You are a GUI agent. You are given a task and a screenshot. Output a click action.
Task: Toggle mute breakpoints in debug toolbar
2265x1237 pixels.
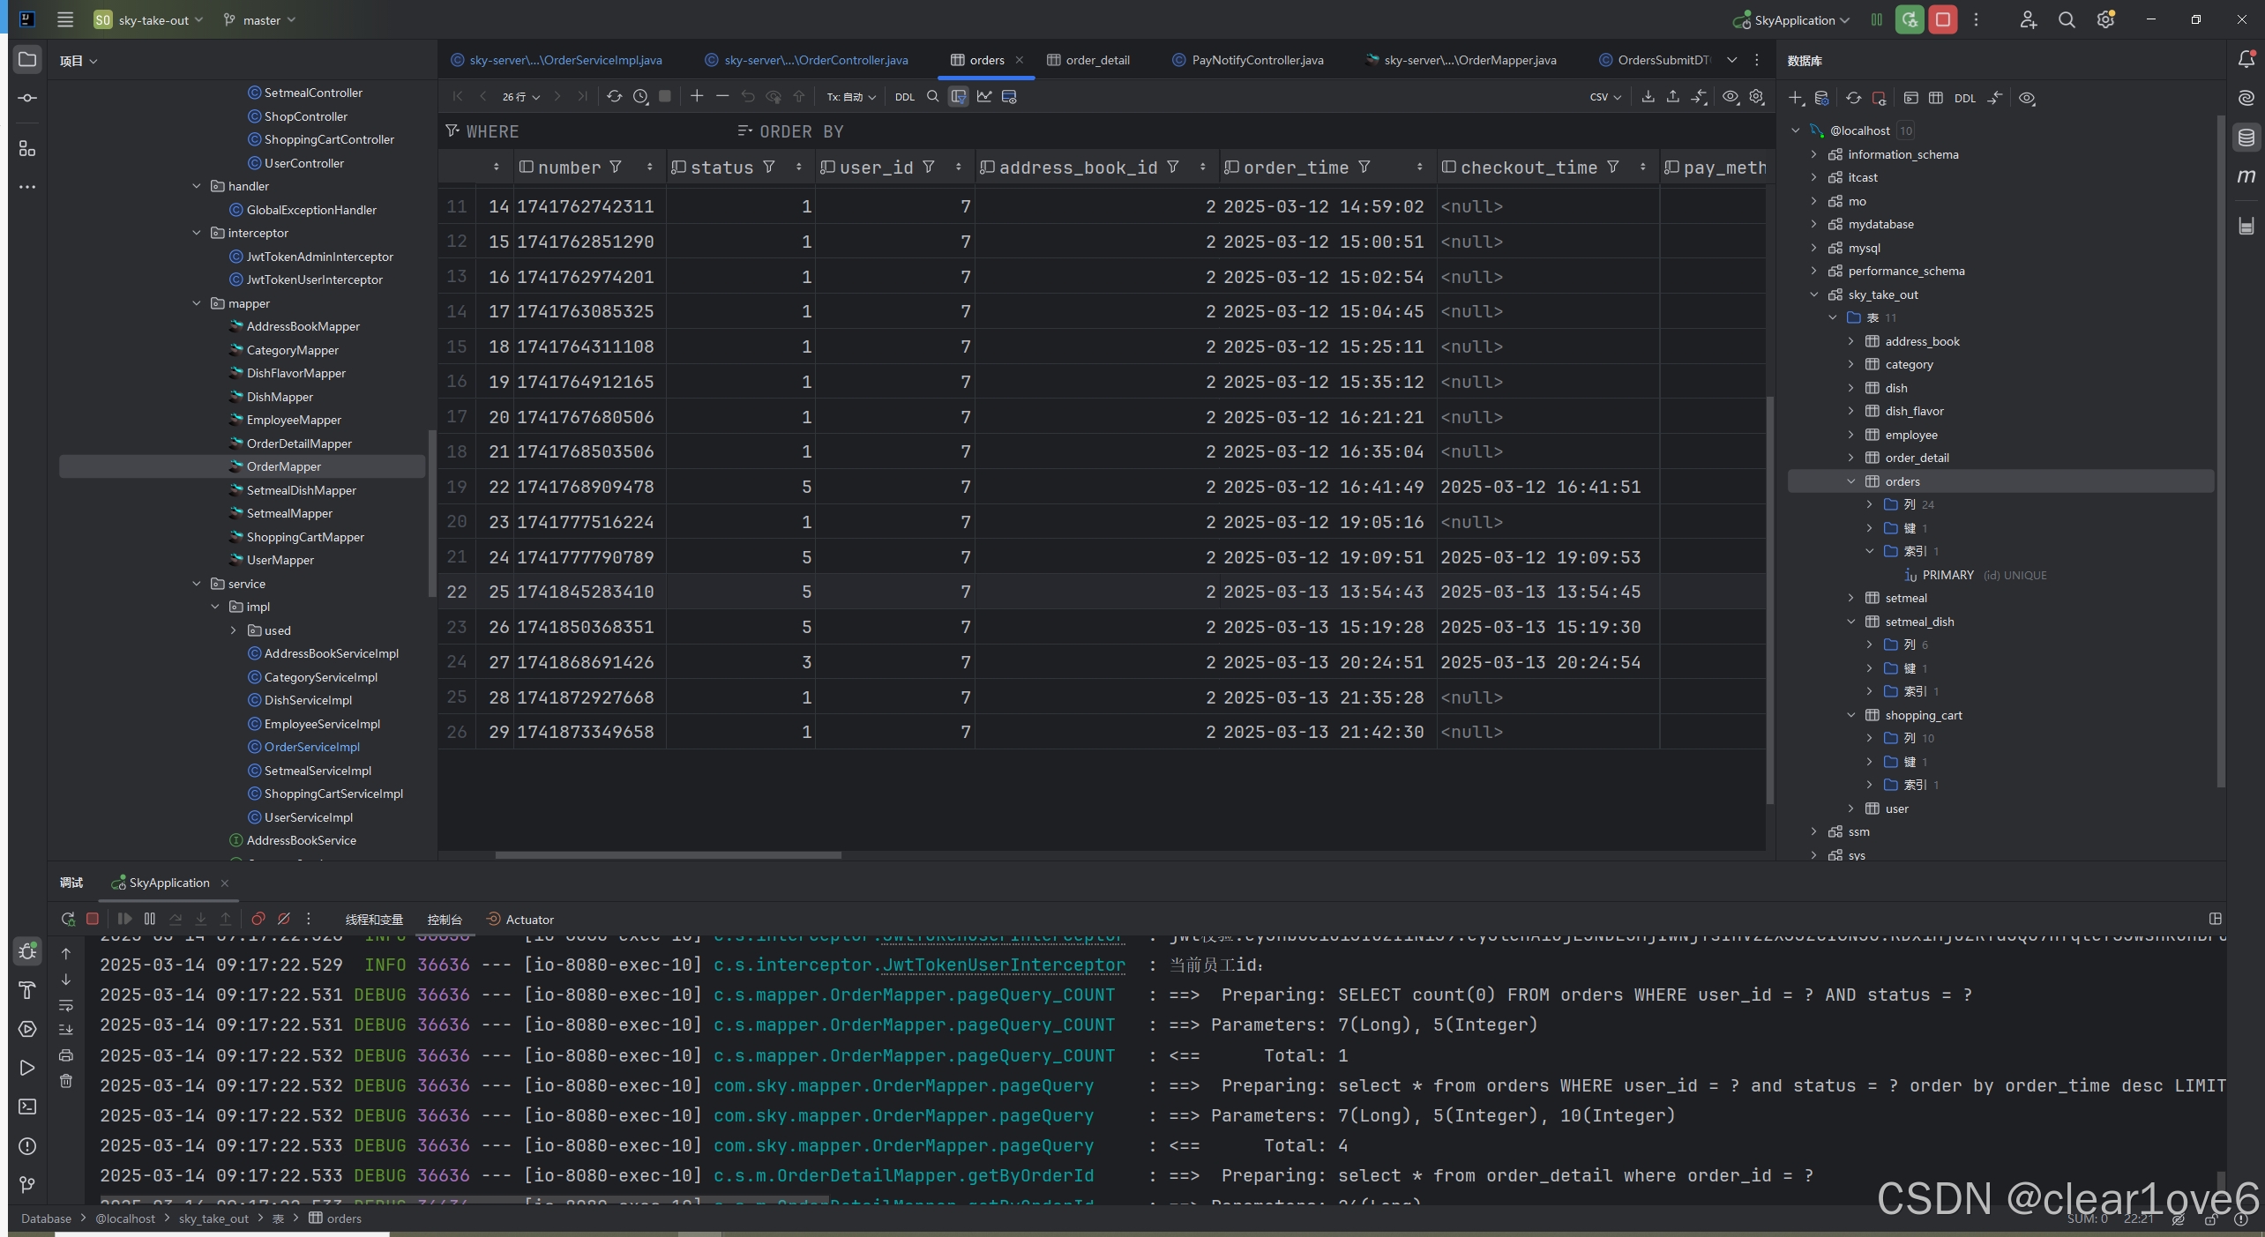coord(284,919)
